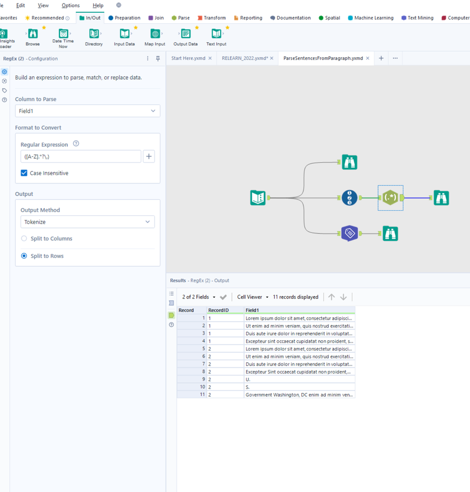The width and height of the screenshot is (470, 492).
Task: Click the globe language icon in menu bar
Action: pos(119,5)
